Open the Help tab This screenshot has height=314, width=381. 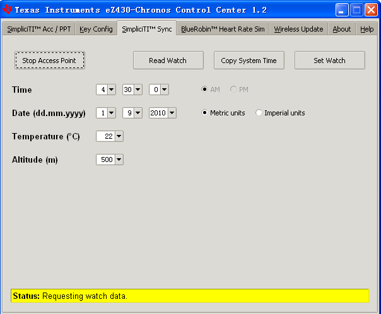(366, 29)
